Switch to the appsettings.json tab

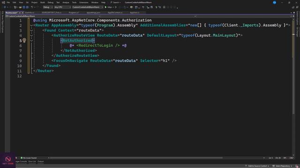93,13
